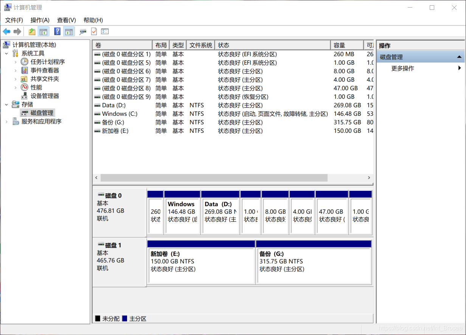The height and width of the screenshot is (335, 466).
Task: Click the Device Manager icon in tree
Action: [x=25, y=96]
